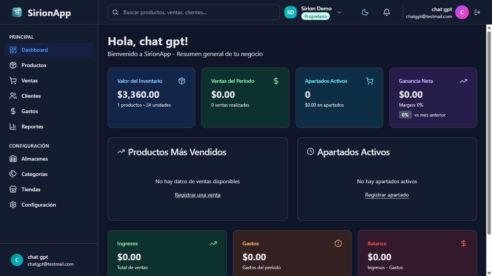Click the 'Margen: 0%' text

coord(411,105)
